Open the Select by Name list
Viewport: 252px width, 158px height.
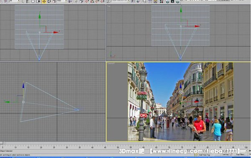(x=28, y=2)
